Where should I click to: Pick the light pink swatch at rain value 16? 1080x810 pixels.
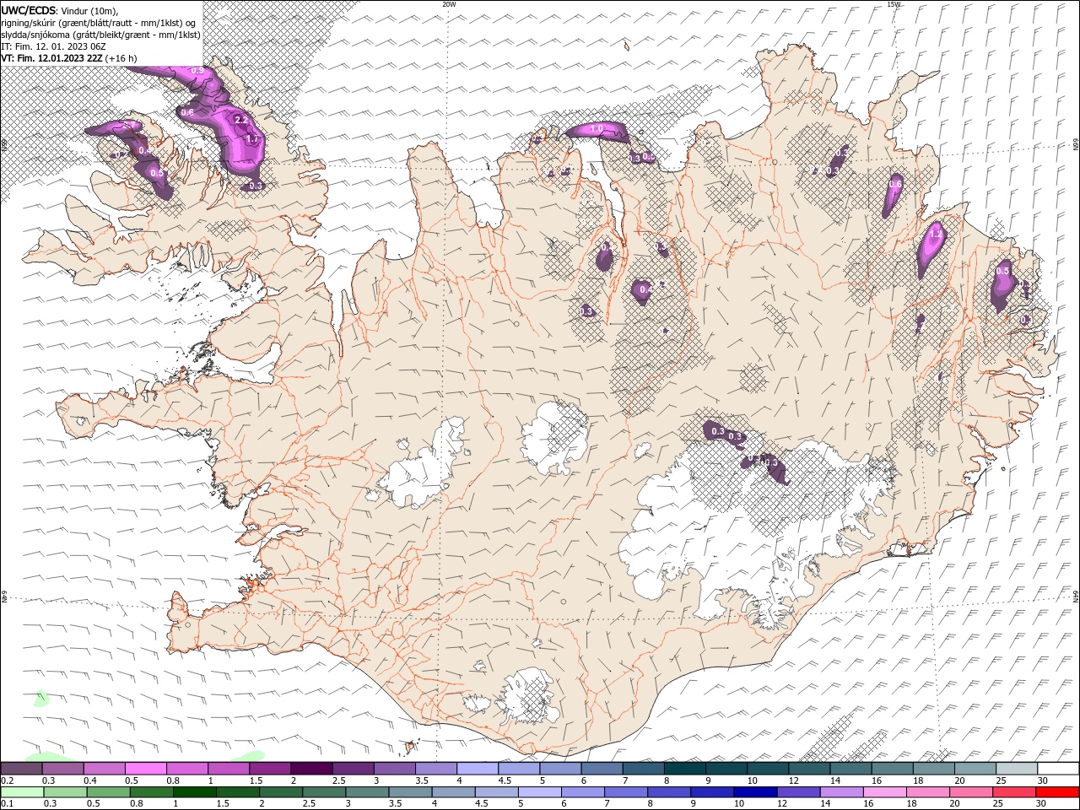point(885,792)
